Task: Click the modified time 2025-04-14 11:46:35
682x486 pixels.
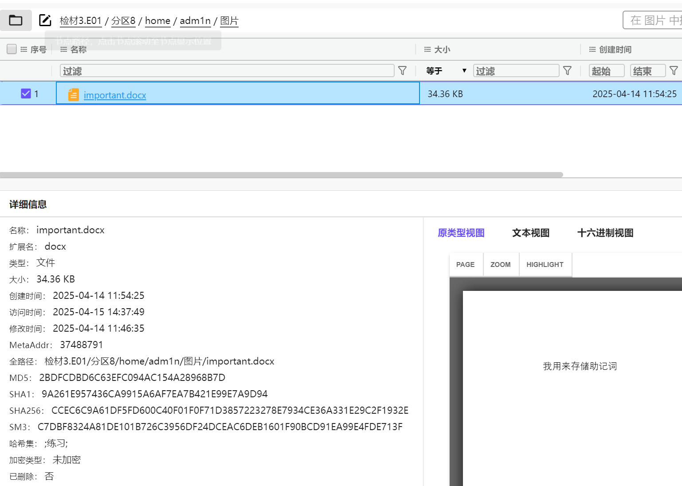Action: point(98,328)
